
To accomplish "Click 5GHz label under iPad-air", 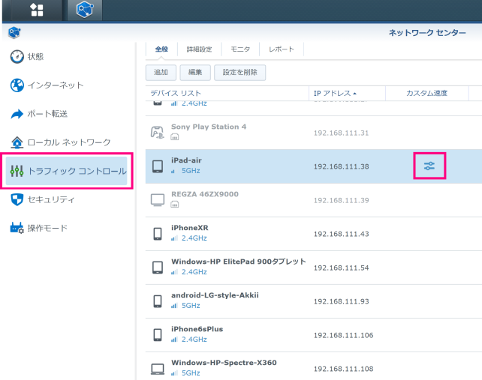I will coord(191,171).
